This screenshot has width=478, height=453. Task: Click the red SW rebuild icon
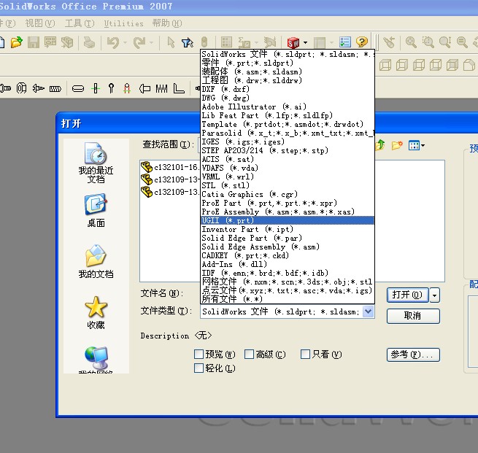(293, 42)
